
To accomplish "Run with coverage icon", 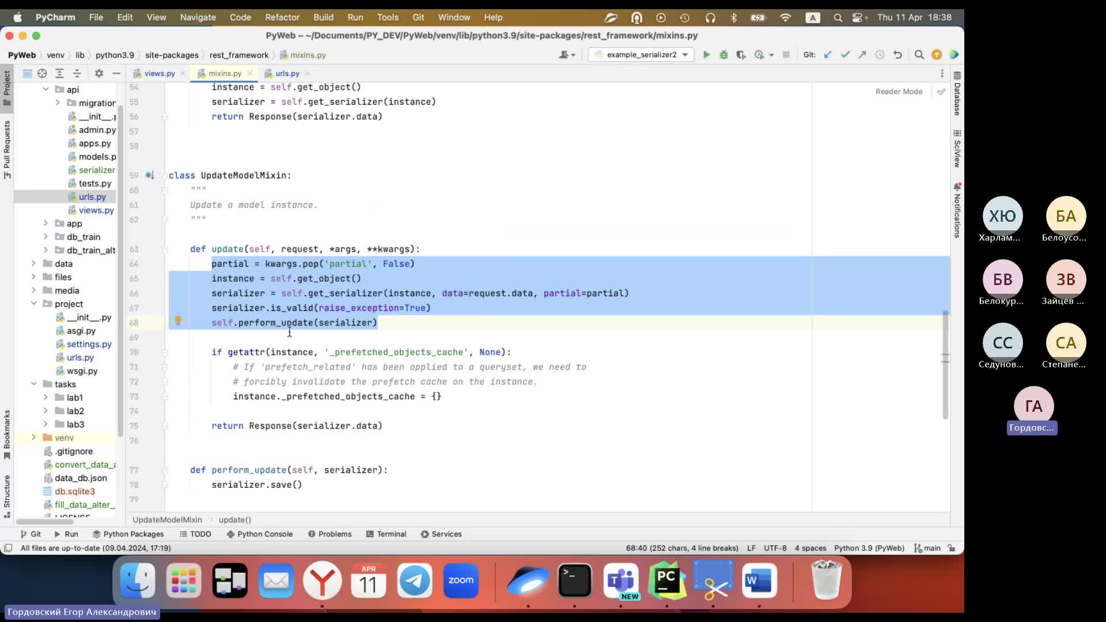I will (x=741, y=55).
